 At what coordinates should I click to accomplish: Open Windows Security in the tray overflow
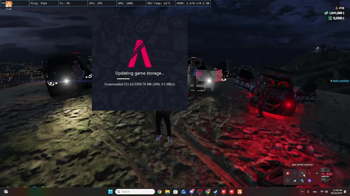pos(302,180)
